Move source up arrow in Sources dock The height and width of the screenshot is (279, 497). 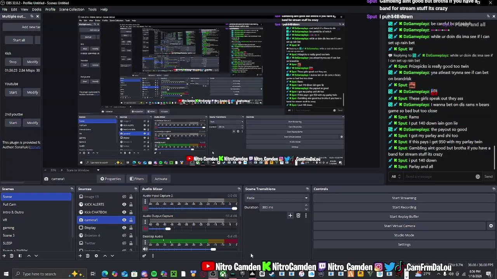(x=105, y=256)
